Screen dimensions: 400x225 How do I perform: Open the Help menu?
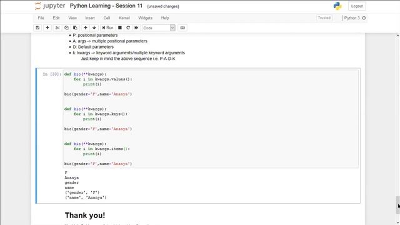point(165,18)
